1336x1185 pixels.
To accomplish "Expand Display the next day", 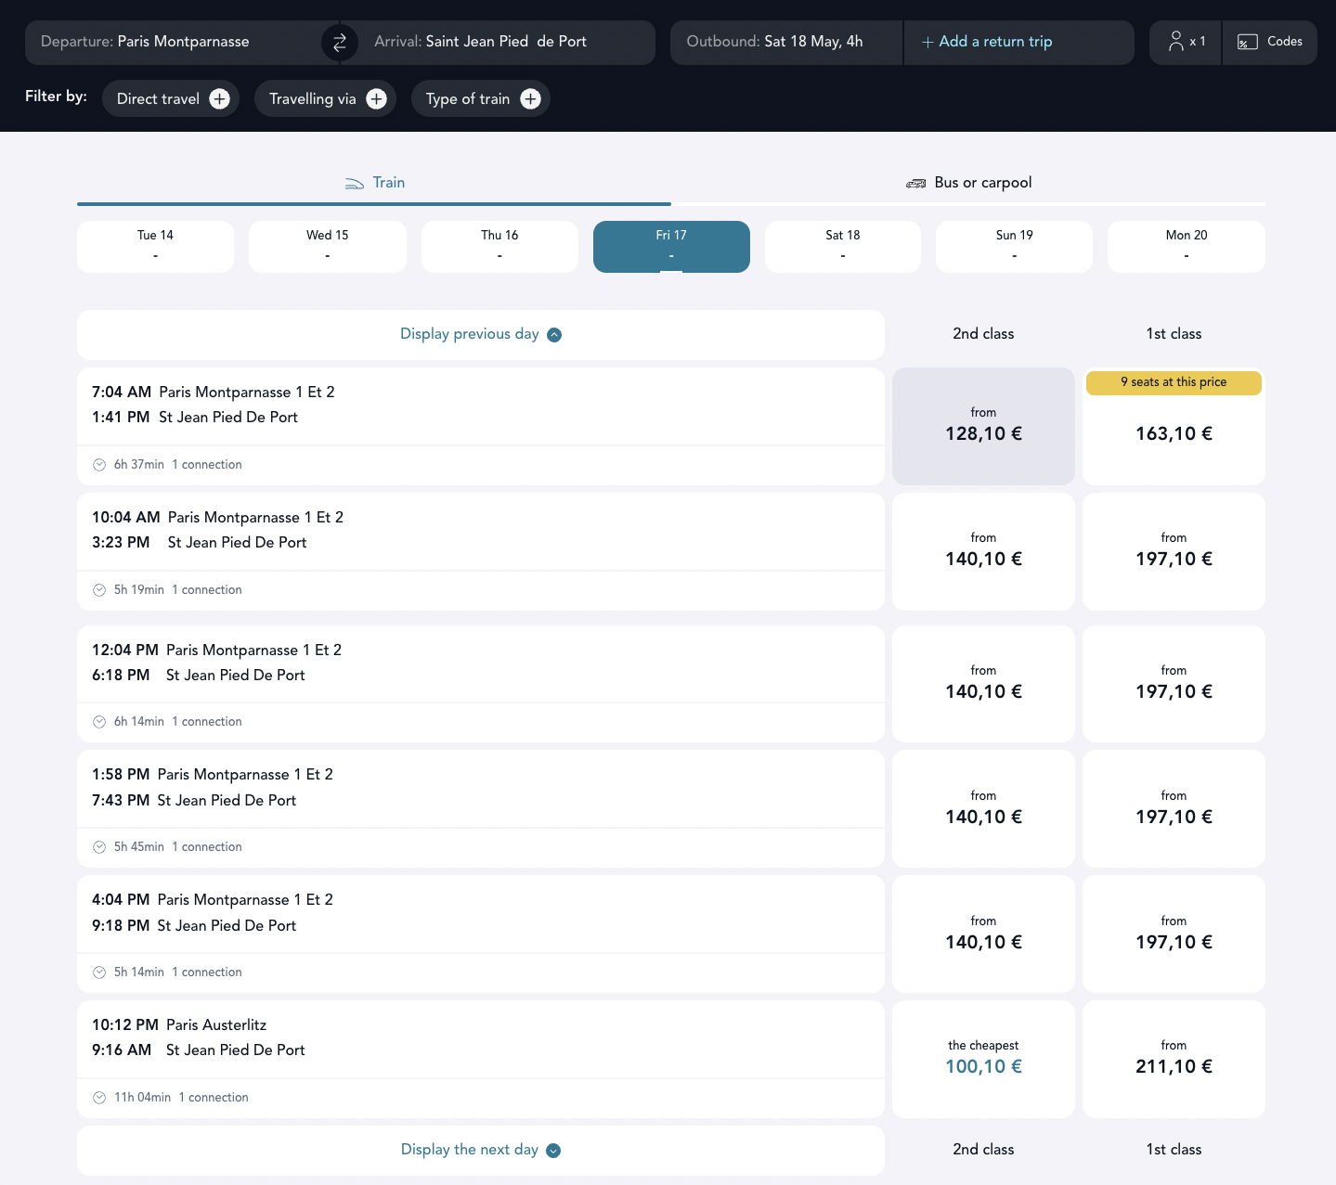I will (481, 1151).
